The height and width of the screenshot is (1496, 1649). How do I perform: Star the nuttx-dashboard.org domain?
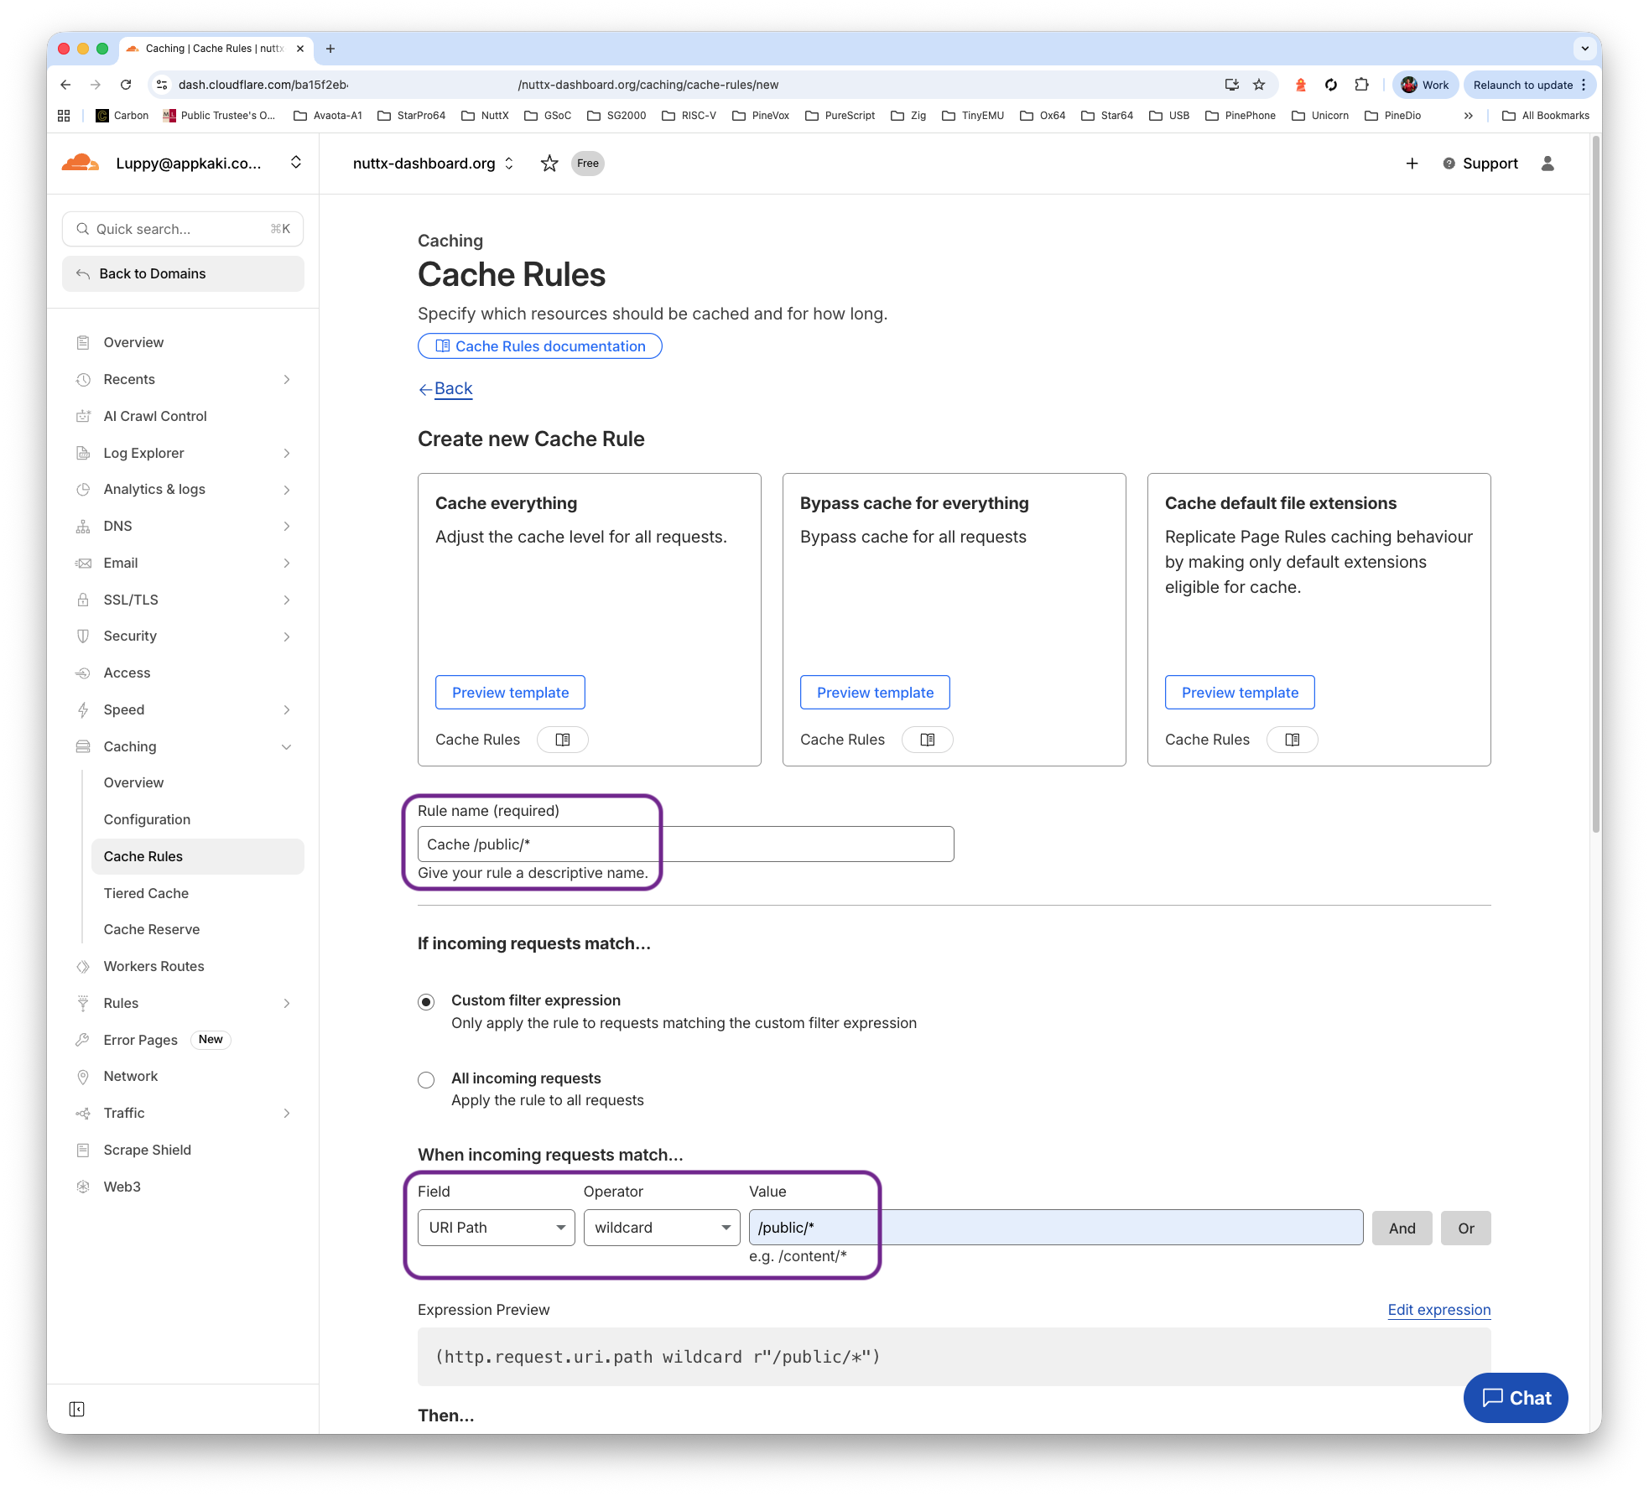point(549,163)
